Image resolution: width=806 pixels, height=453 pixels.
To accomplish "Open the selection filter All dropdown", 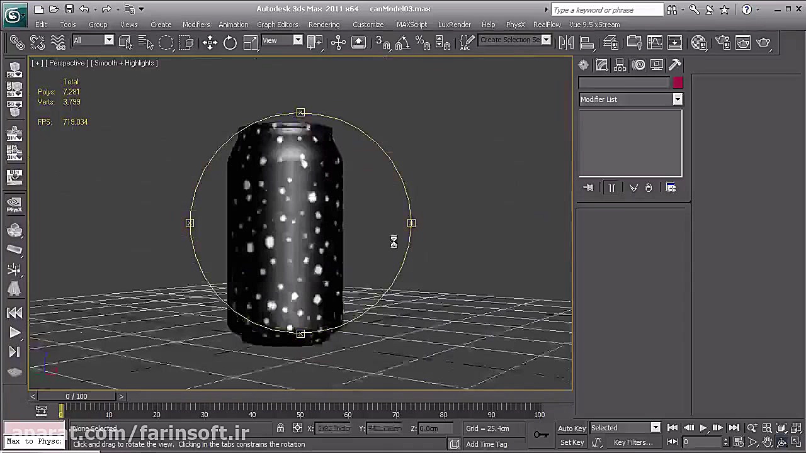I will pos(108,40).
